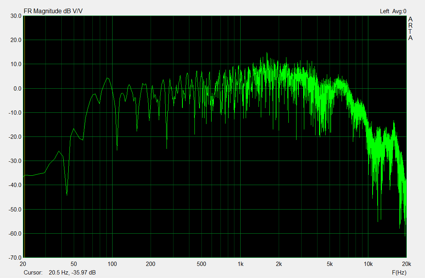Image resolution: width=425 pixels, height=278 pixels.
Task: Click the -70.0 dB axis label
Action: (x=15, y=258)
